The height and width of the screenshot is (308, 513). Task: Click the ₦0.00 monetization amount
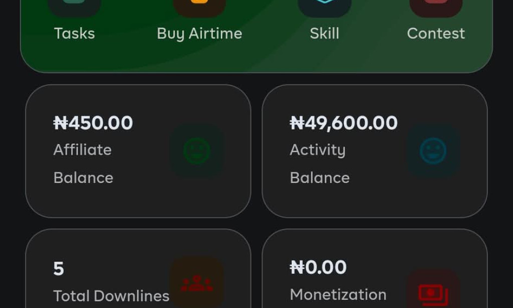click(x=318, y=267)
